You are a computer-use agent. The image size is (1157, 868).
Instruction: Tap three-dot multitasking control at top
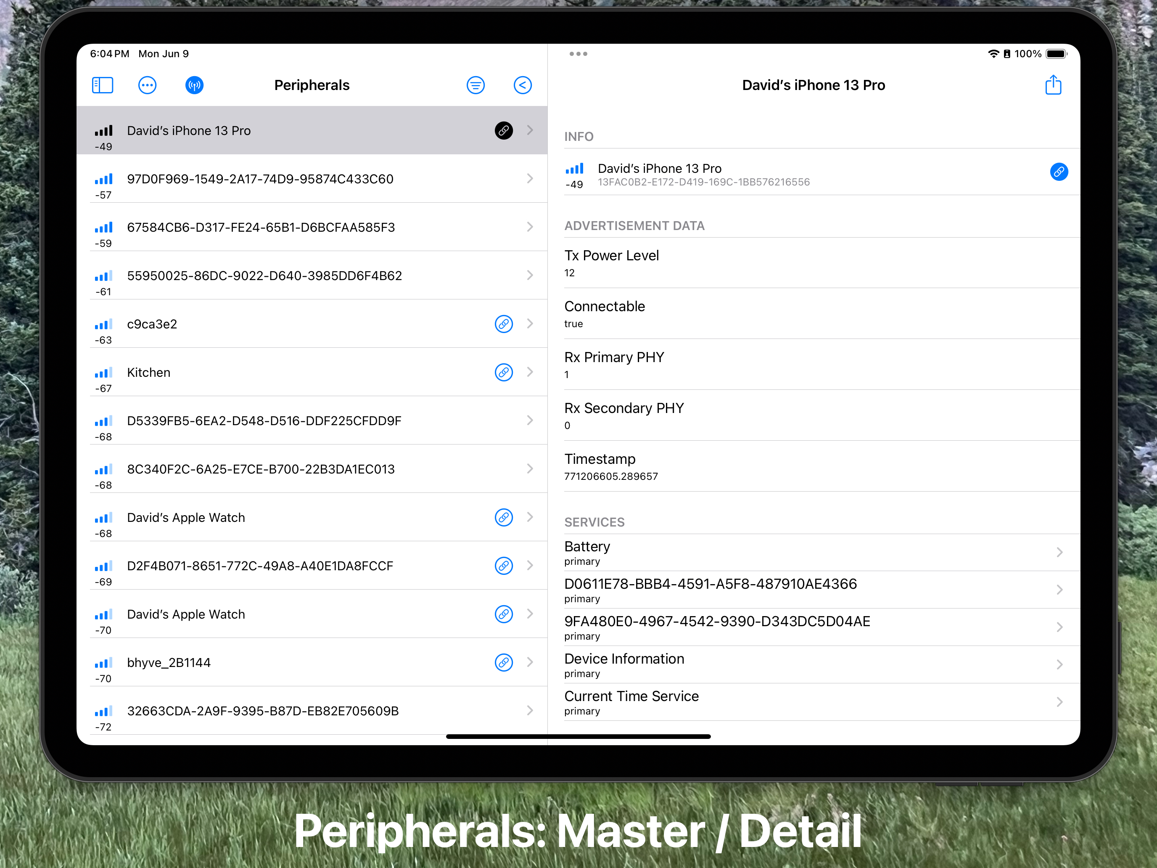click(578, 54)
